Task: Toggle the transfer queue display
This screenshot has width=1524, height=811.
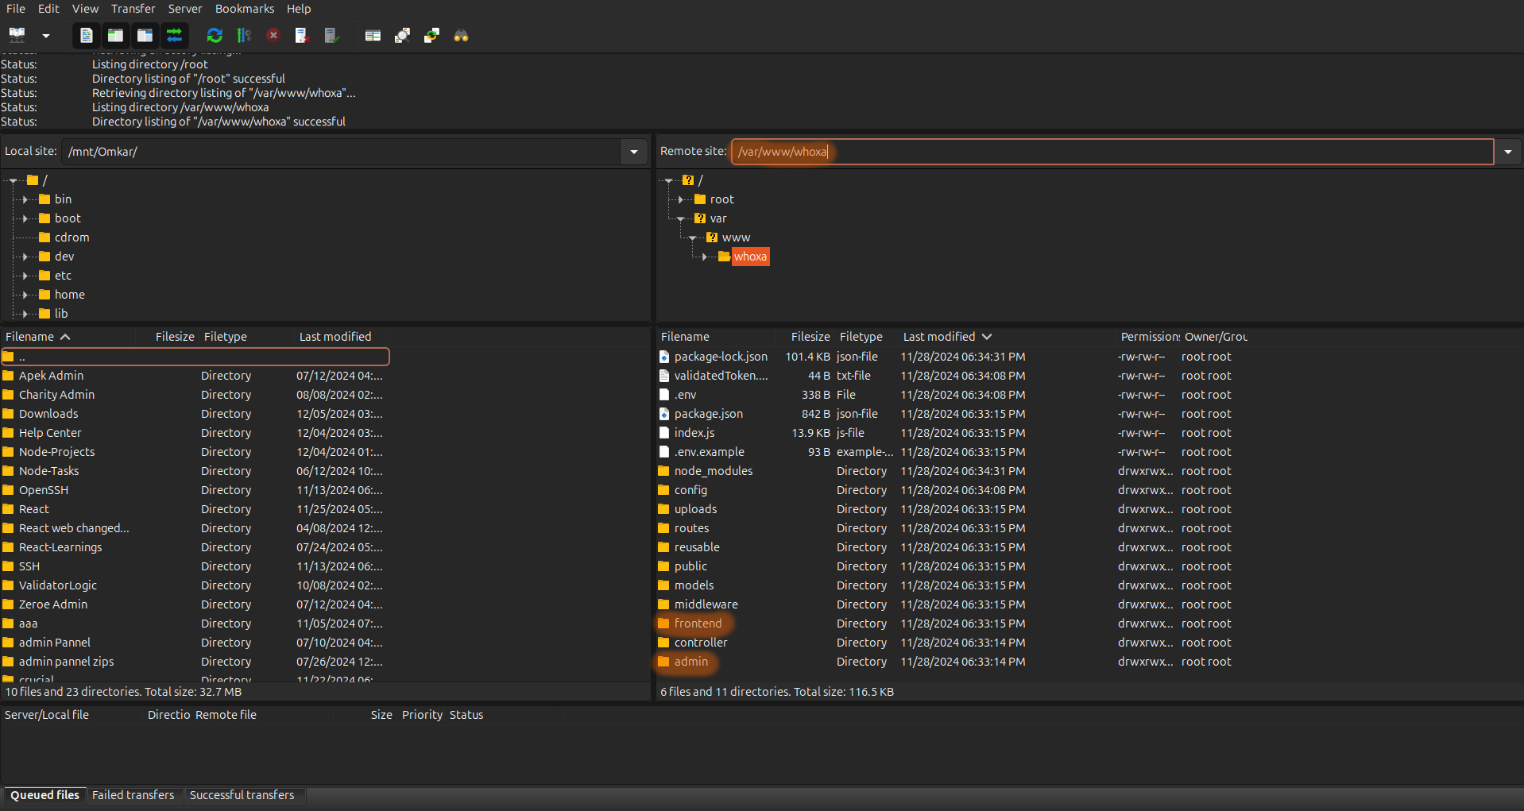Action: click(x=174, y=35)
